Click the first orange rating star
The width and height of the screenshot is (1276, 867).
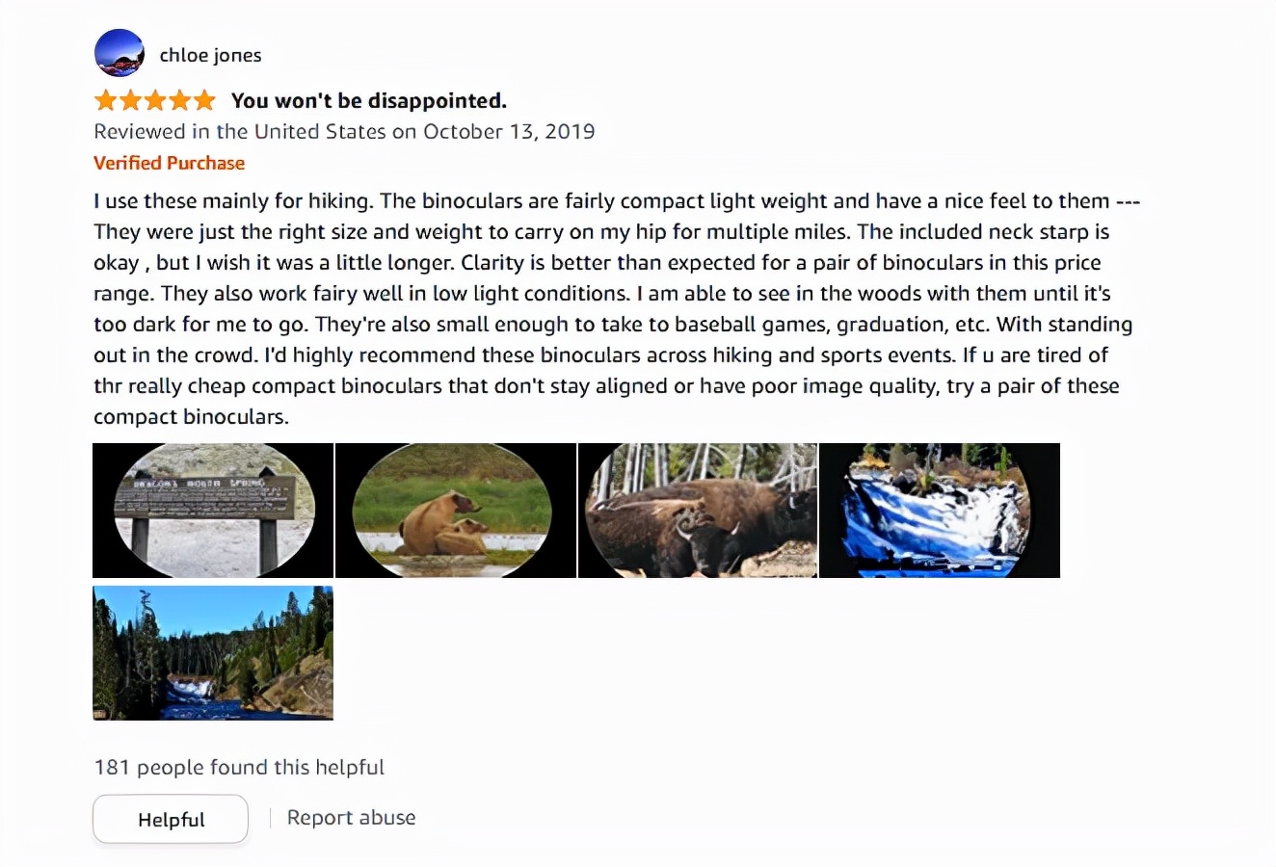[105, 100]
